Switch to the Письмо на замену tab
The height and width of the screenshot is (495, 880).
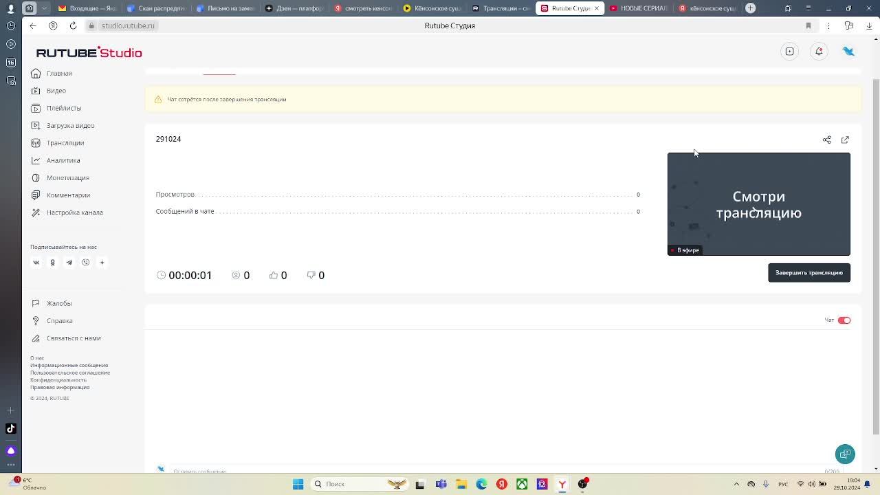point(225,8)
